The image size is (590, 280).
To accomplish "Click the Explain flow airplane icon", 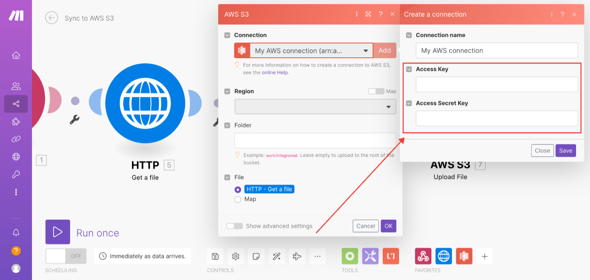I will pyautogui.click(x=297, y=256).
